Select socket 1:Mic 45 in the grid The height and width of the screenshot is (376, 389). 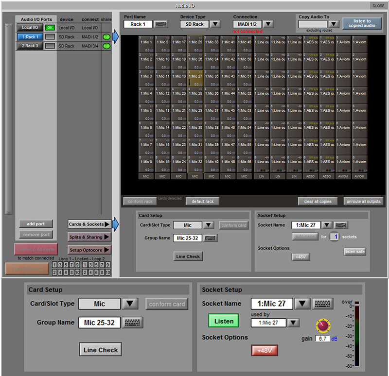tap(228, 112)
